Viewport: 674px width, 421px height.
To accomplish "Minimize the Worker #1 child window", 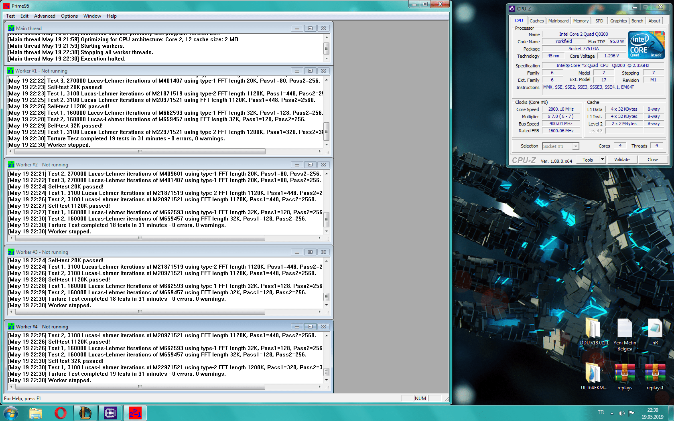I will click(297, 71).
